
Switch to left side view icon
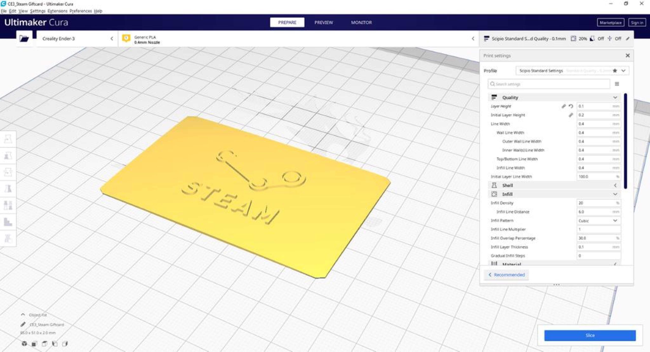(54, 344)
